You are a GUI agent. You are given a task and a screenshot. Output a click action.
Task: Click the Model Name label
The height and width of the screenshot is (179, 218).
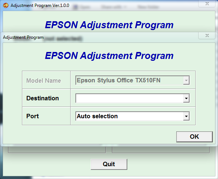[x=44, y=81]
